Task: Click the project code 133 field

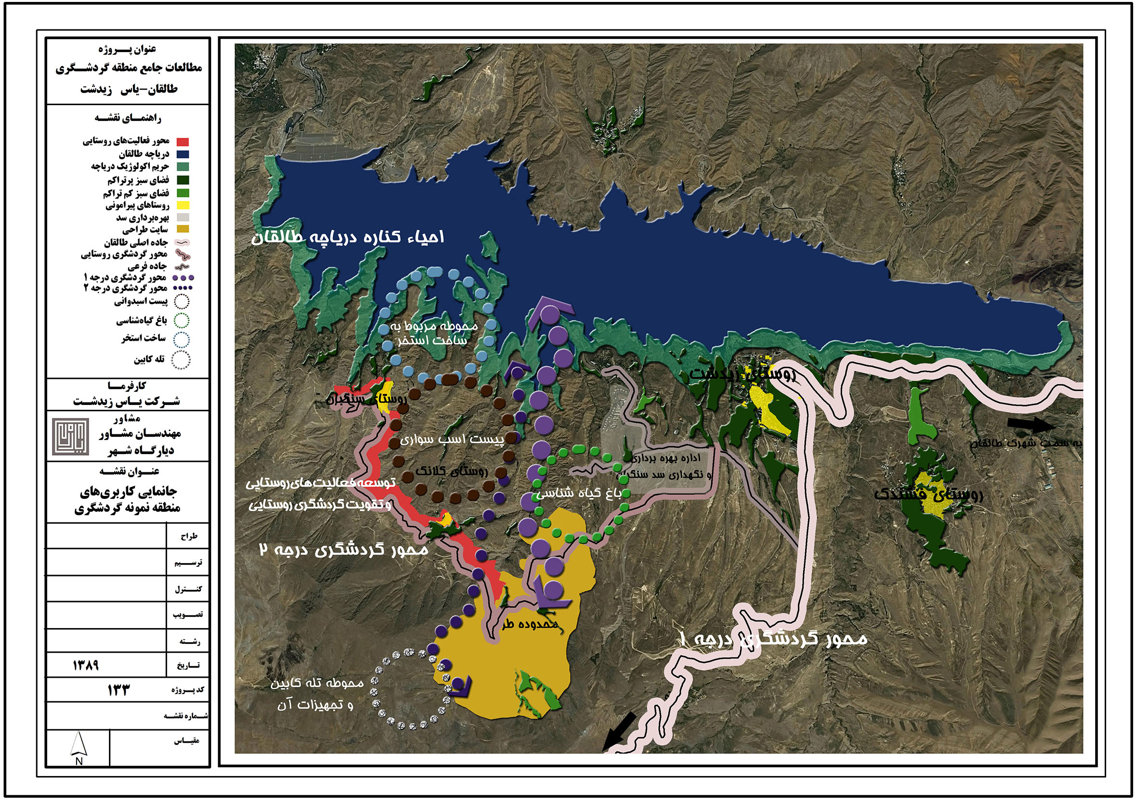Action: [119, 690]
